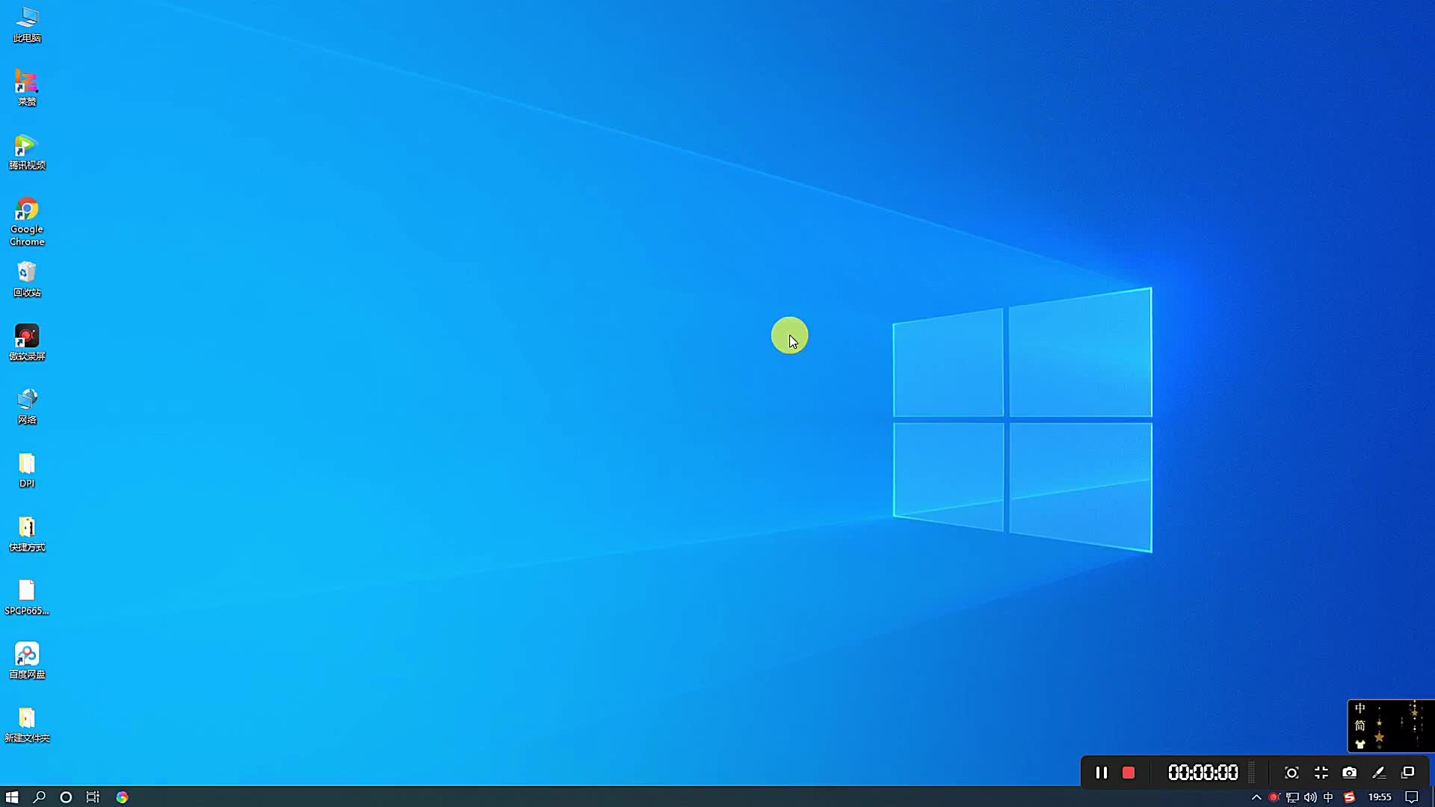
Task: Toggle 中 language in floating IME panel
Action: [x=1360, y=708]
